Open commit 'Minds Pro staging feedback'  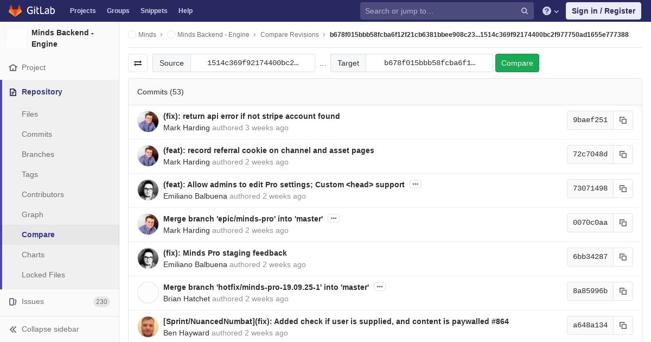tap(225, 253)
